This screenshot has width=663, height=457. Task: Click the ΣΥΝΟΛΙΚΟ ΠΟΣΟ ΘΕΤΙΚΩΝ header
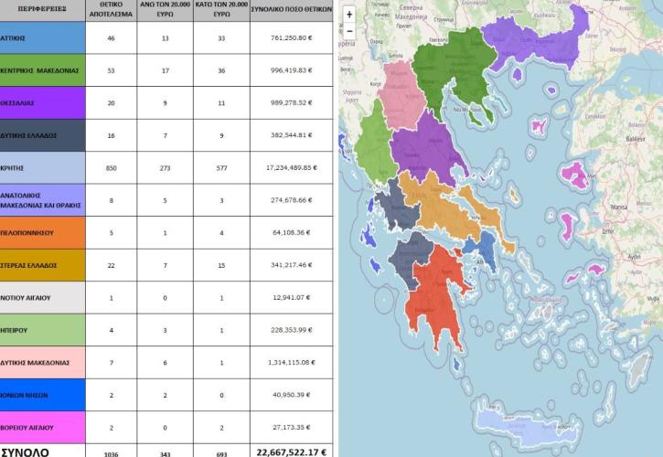292,9
